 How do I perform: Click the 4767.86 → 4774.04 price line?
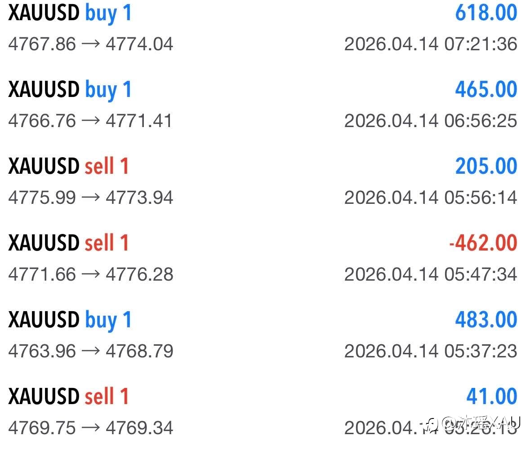[x=90, y=44]
